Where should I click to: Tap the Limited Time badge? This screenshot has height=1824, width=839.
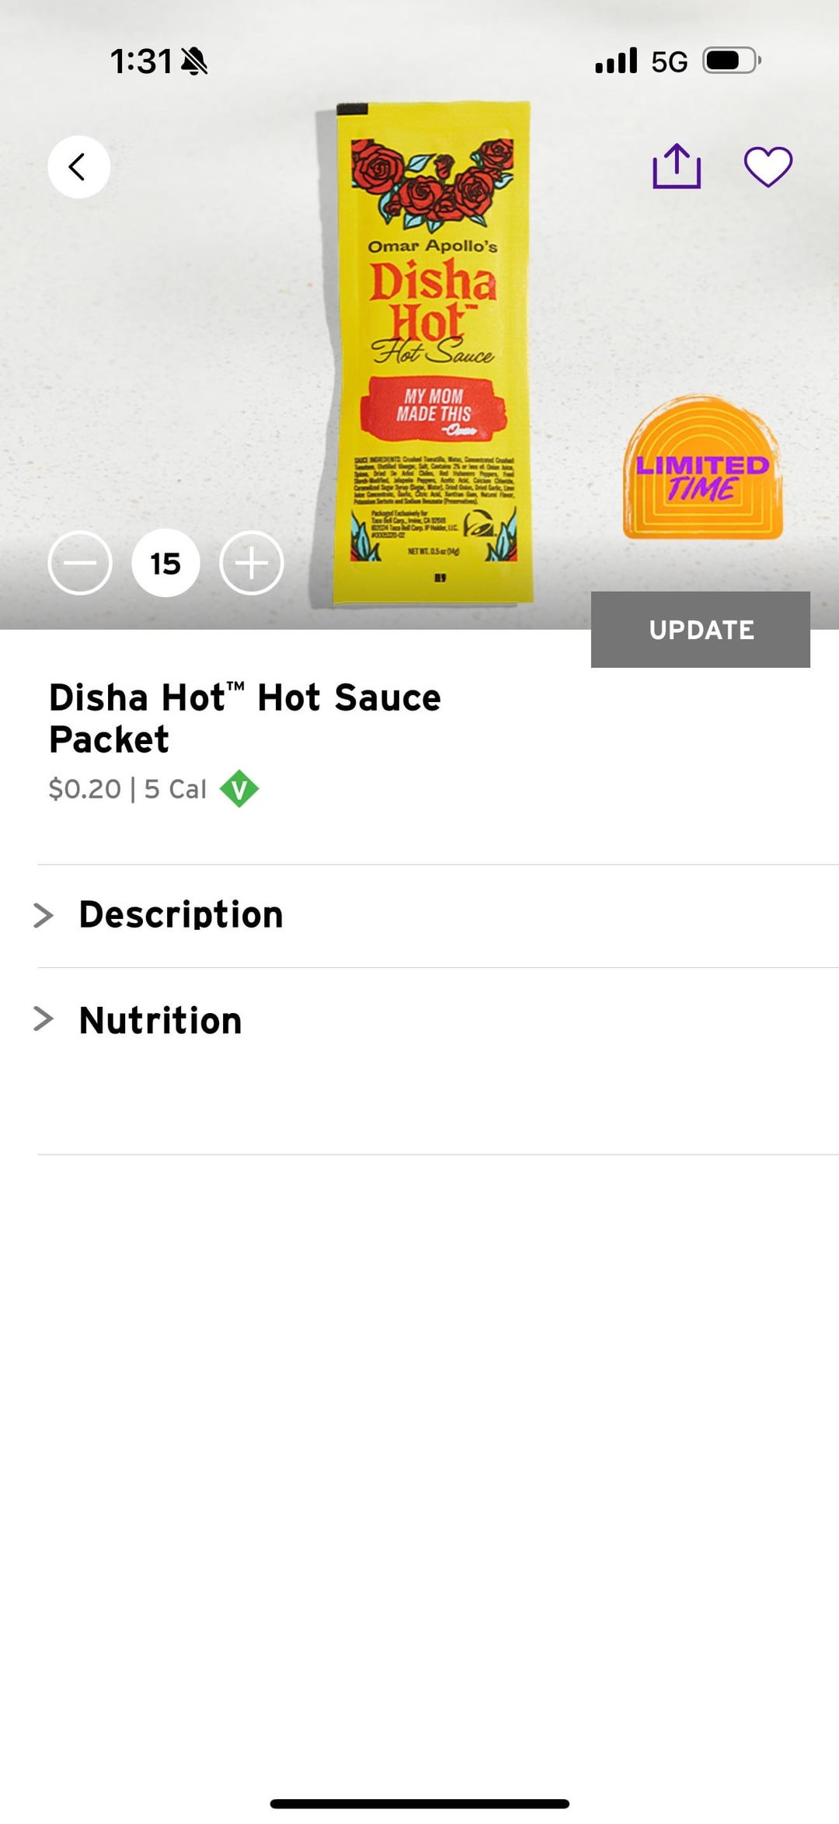(702, 470)
